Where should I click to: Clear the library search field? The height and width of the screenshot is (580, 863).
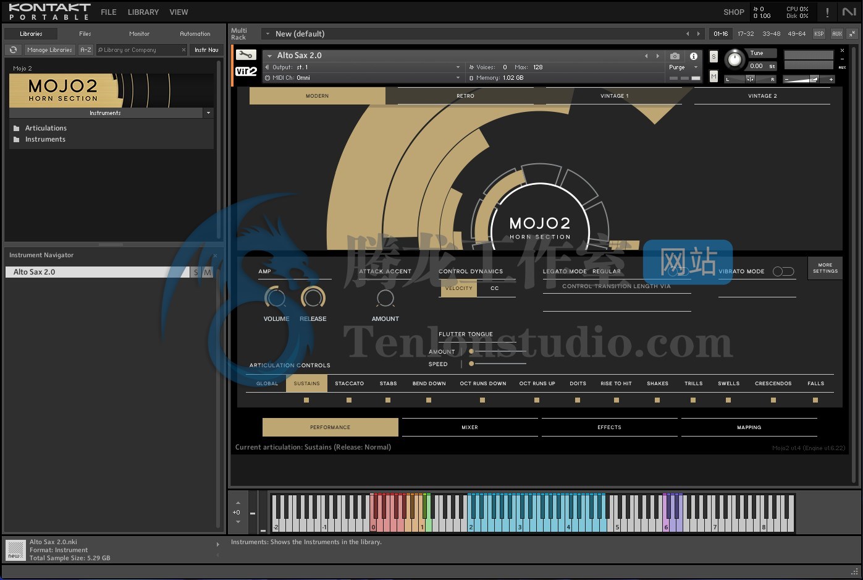click(x=183, y=49)
